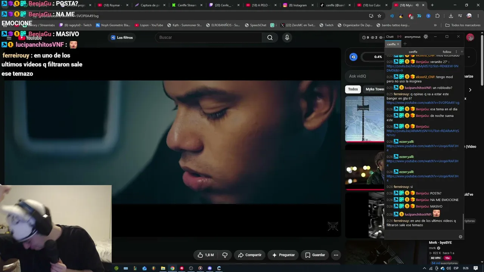The width and height of the screenshot is (484, 272).
Task: Open File Explorer in the taskbar
Action: click(x=163, y=268)
